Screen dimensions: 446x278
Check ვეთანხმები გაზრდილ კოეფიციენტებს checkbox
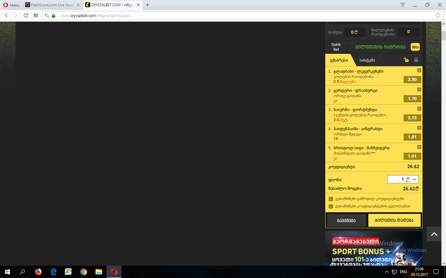[331, 199]
